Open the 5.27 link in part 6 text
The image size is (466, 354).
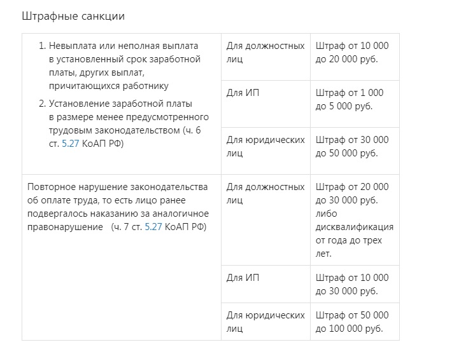pos(70,144)
